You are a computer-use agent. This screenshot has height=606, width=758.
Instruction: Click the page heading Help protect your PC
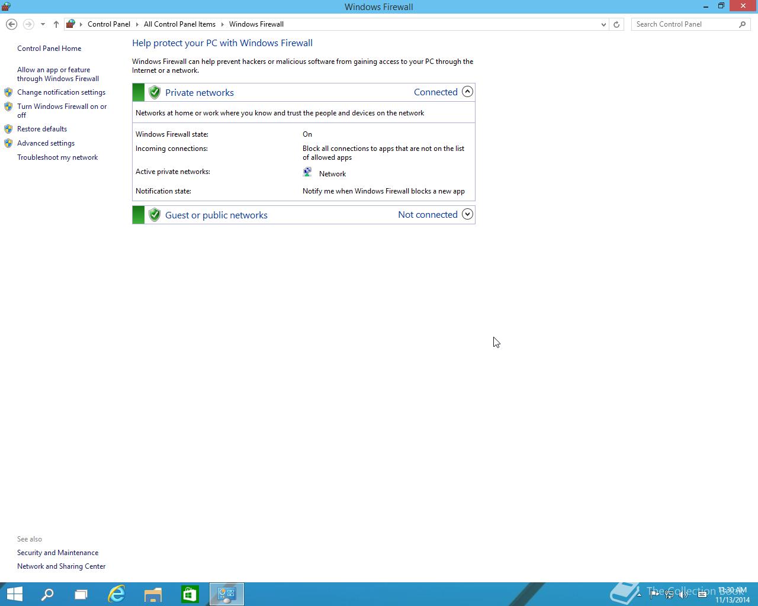[x=222, y=43]
